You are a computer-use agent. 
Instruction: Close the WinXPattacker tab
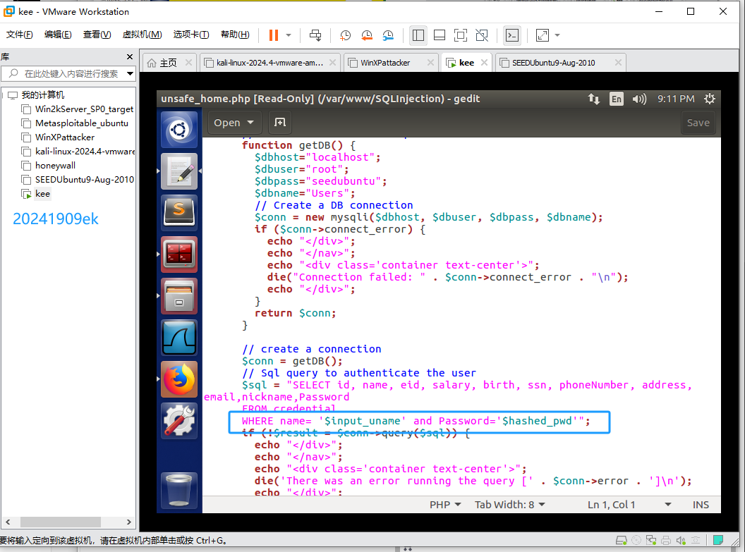click(430, 63)
